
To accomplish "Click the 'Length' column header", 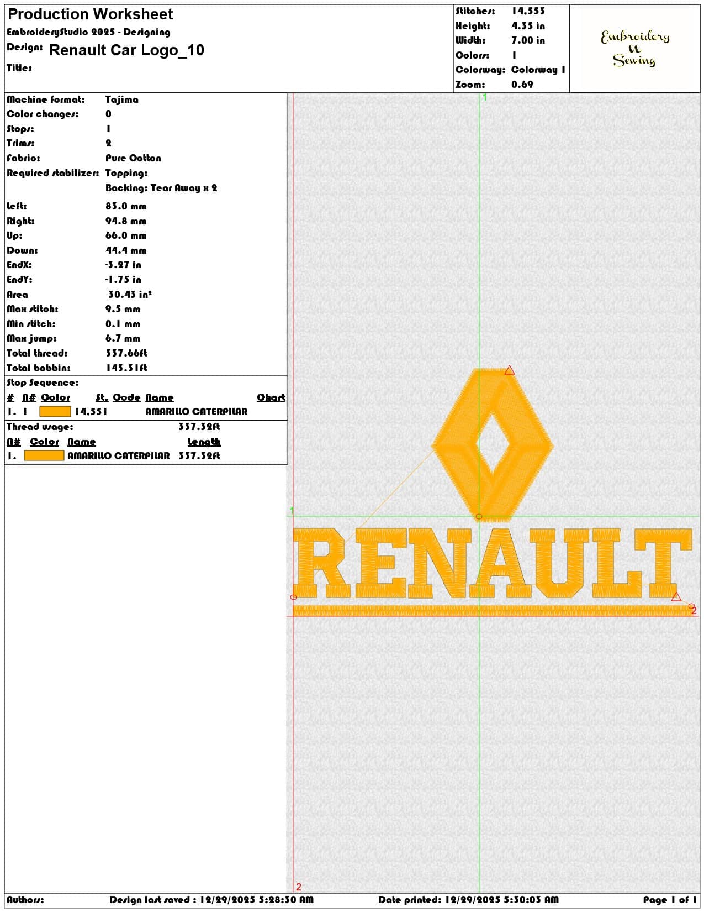I will click(x=204, y=442).
